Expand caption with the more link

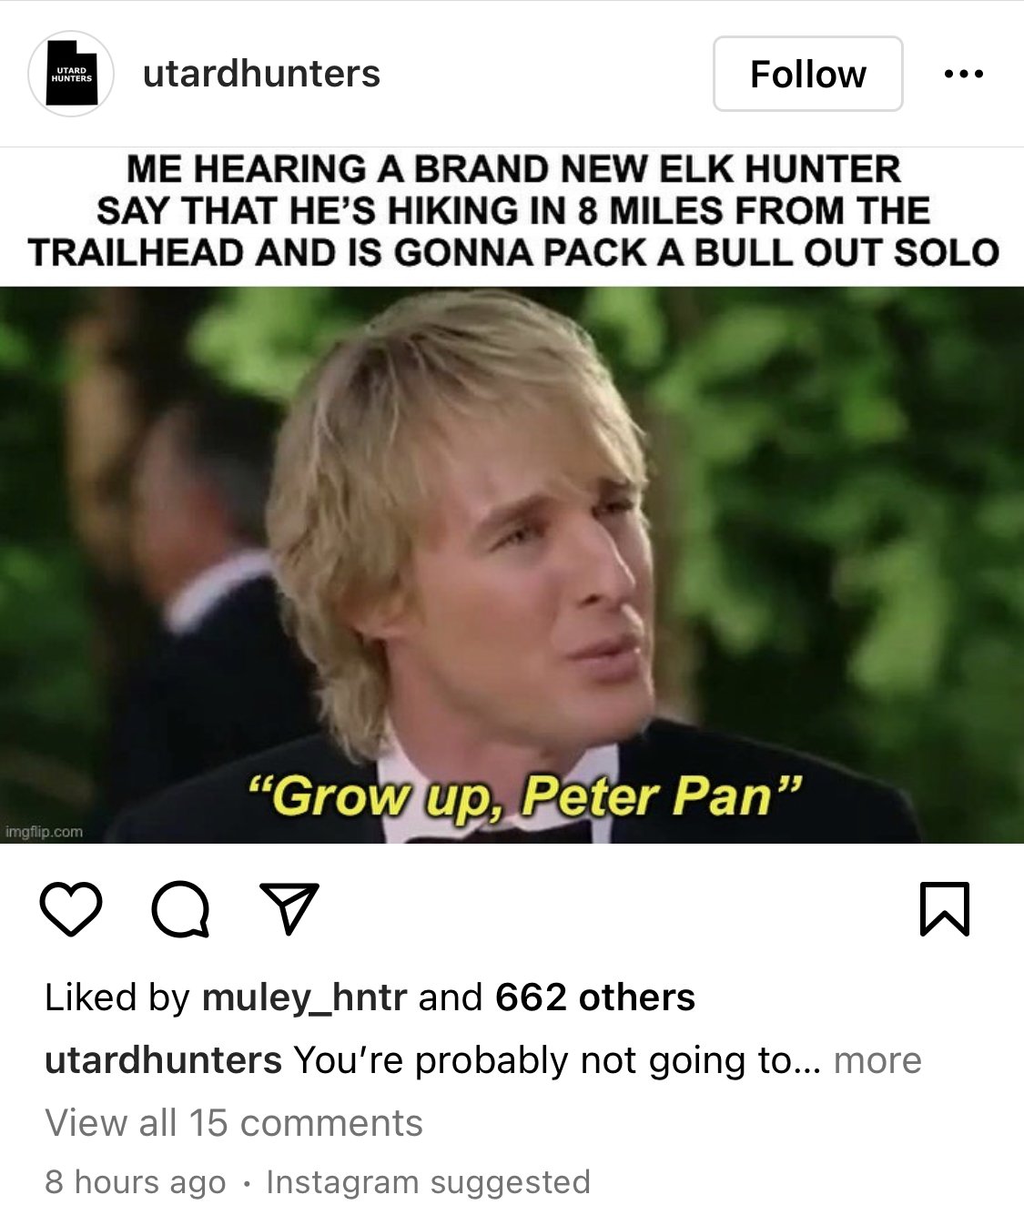click(x=877, y=1060)
